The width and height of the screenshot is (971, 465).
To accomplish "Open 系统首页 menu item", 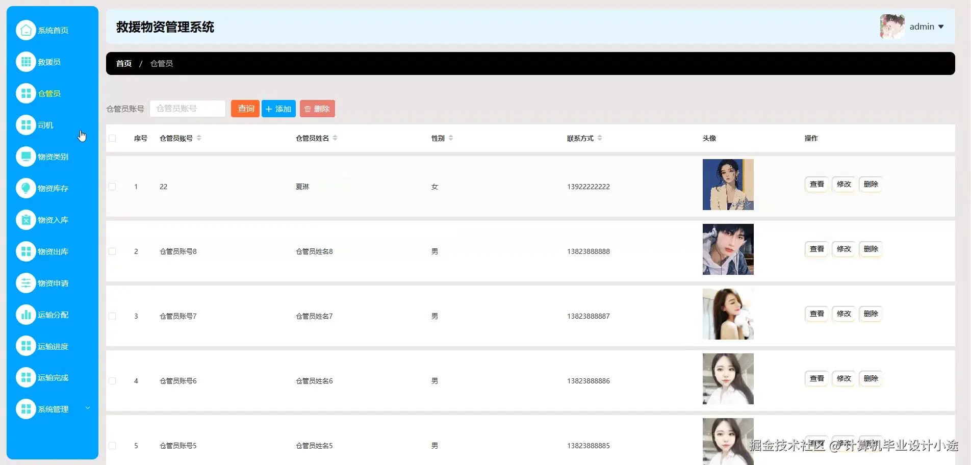I will 53,31.
